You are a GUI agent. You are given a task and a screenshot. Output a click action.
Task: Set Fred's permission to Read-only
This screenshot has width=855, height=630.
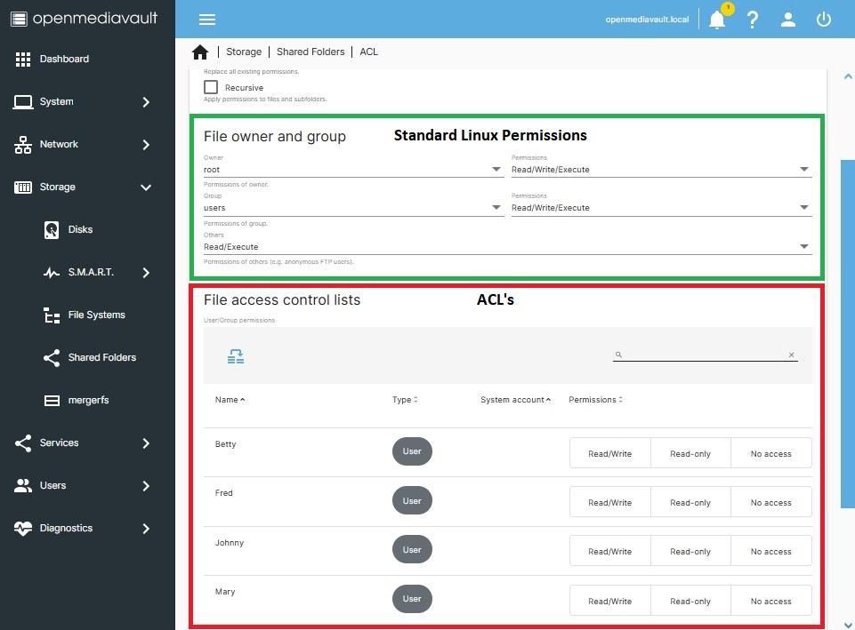coord(690,502)
